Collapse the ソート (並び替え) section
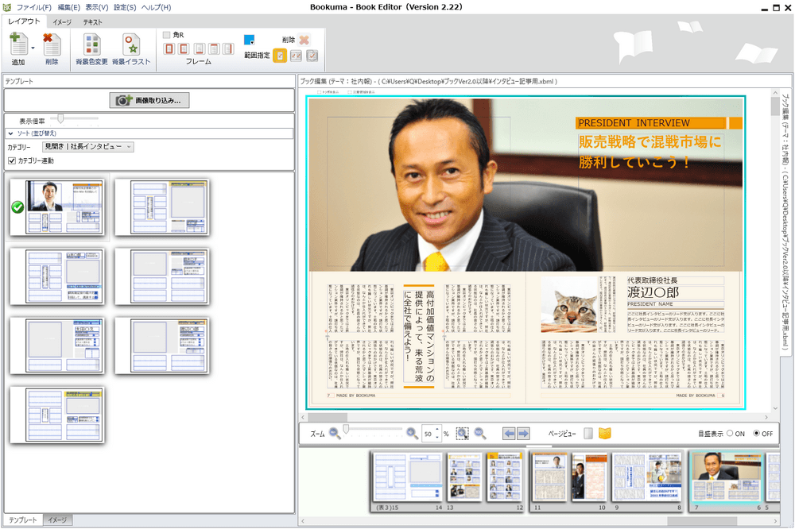This screenshot has width=795, height=529. pyautogui.click(x=11, y=133)
